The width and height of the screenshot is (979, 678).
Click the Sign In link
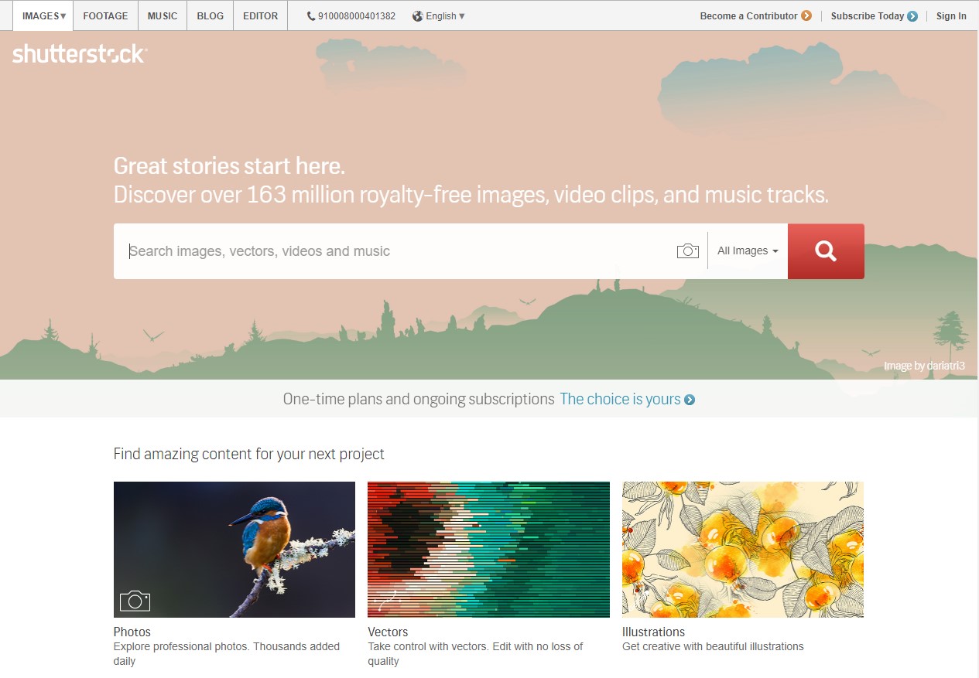pyautogui.click(x=950, y=15)
